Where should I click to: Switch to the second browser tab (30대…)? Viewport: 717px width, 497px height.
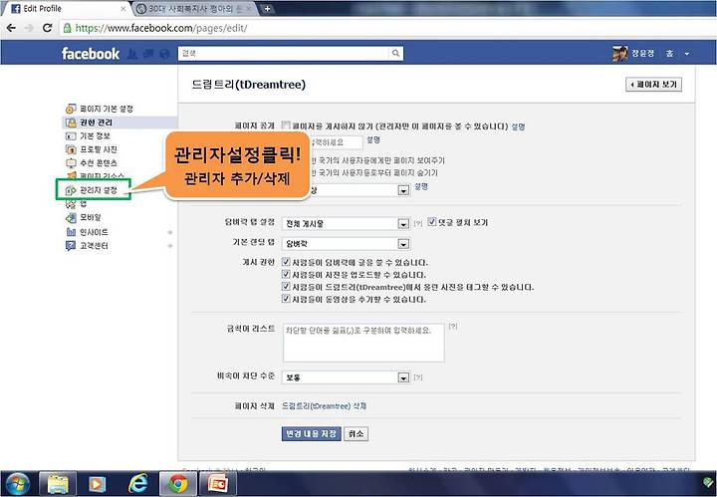tap(194, 9)
